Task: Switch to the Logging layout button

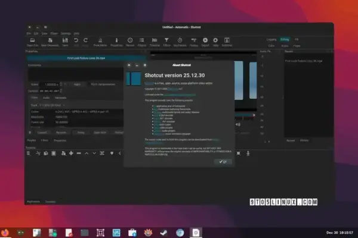Action: [x=271, y=39]
